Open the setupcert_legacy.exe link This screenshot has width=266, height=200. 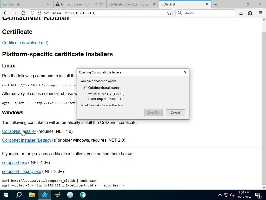point(22,172)
